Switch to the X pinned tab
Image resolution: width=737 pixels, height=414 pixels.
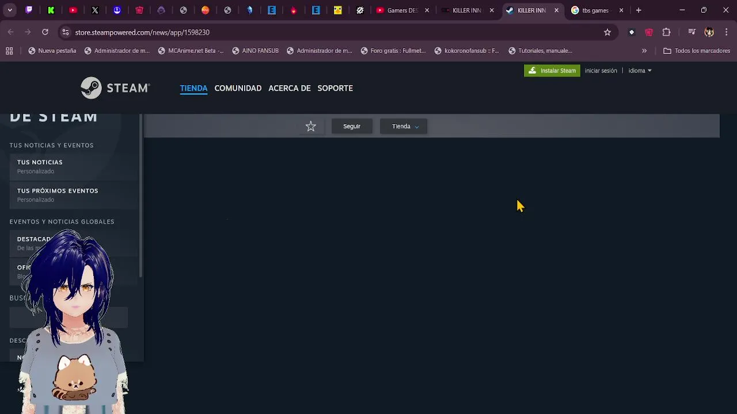95,10
